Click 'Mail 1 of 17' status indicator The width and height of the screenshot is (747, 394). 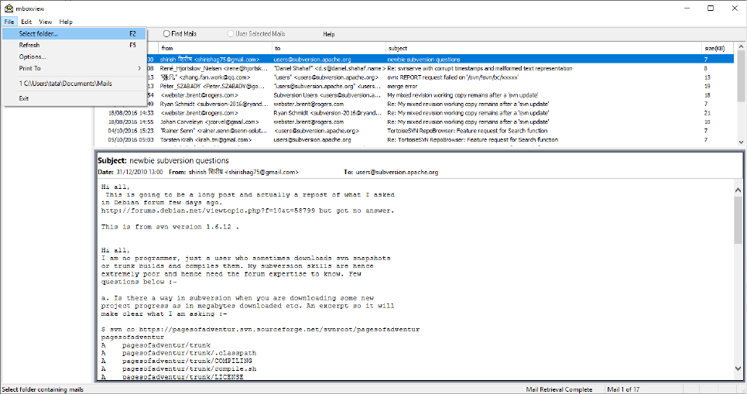(623, 389)
